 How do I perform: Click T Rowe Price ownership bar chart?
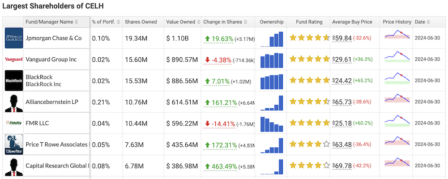coord(272,145)
